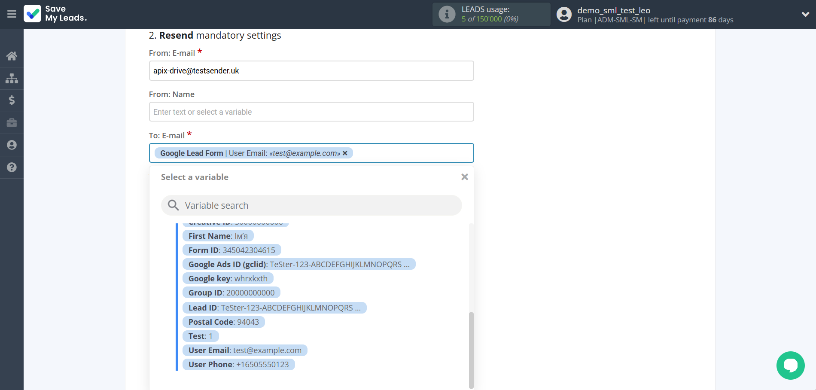
Task: Open the services briefcase sidebar icon
Action: click(x=12, y=123)
